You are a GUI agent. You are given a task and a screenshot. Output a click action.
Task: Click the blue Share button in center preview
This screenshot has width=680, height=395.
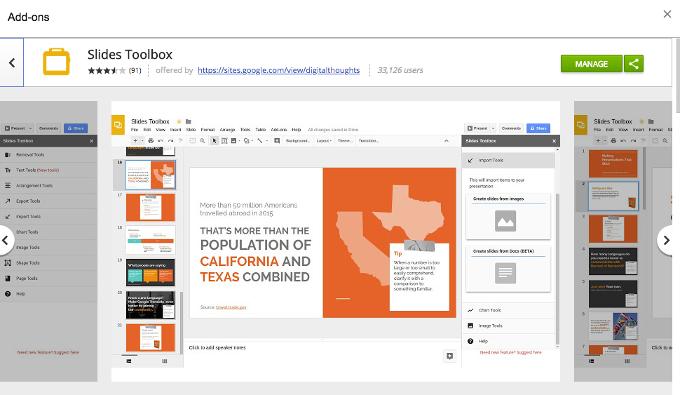pos(538,128)
